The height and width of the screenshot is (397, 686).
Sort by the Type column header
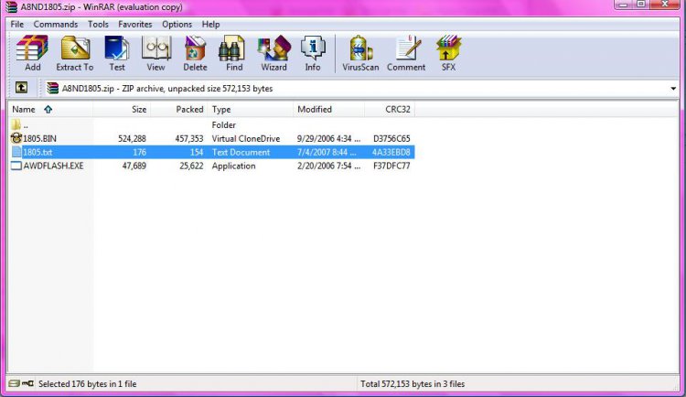tap(251, 109)
